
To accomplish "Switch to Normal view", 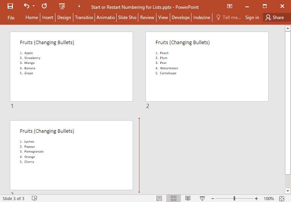I will pyautogui.click(x=160, y=198).
